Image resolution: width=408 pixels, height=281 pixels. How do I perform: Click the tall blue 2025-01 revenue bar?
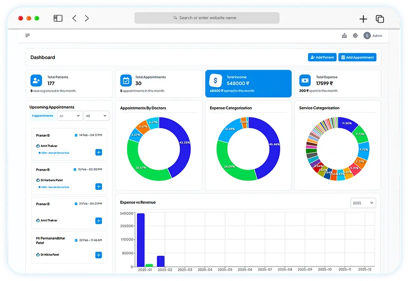tap(141, 240)
